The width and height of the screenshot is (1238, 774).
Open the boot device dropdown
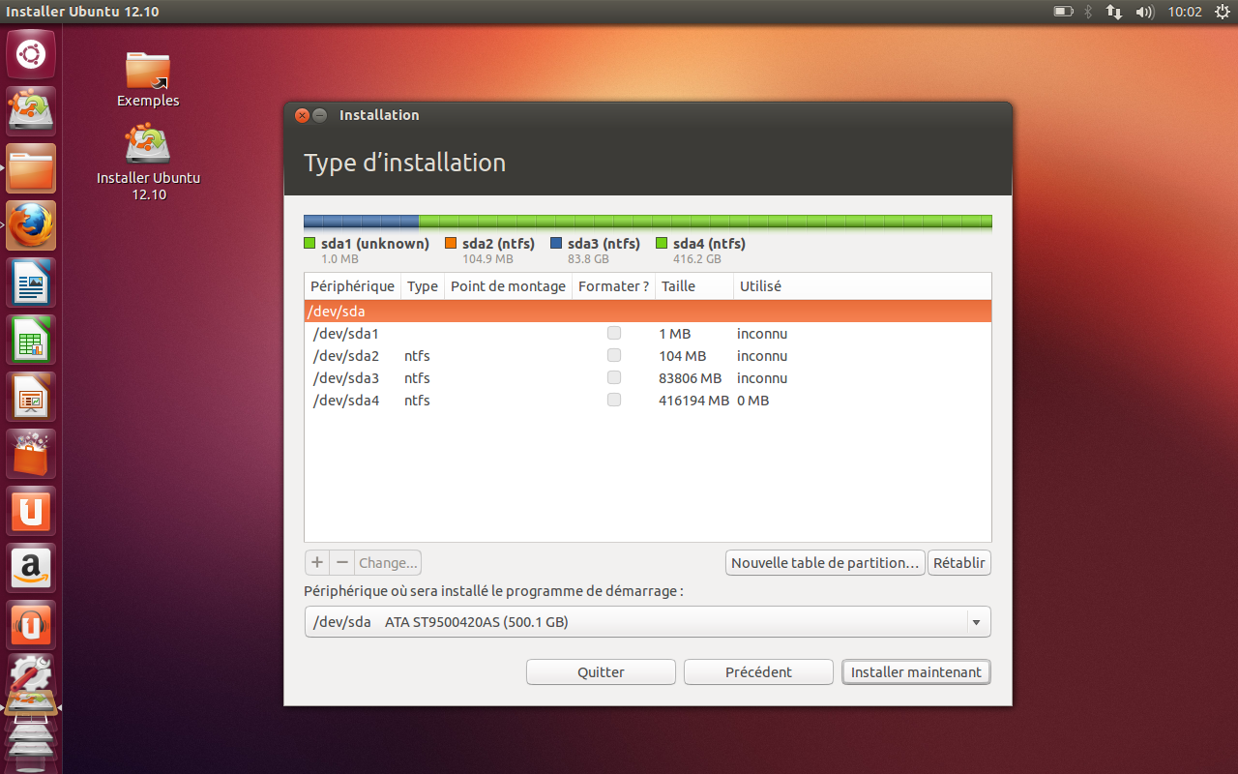point(977,621)
